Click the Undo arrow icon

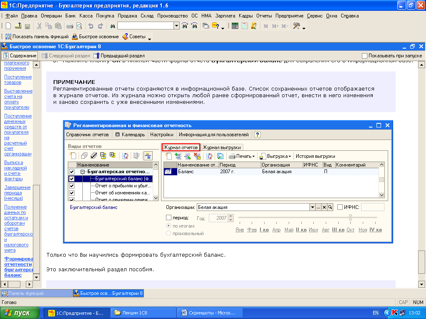[x=91, y=26]
